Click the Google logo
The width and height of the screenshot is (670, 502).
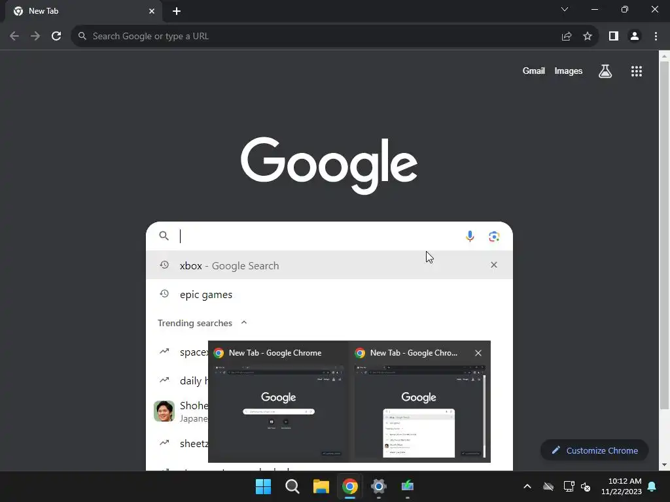[x=329, y=165]
